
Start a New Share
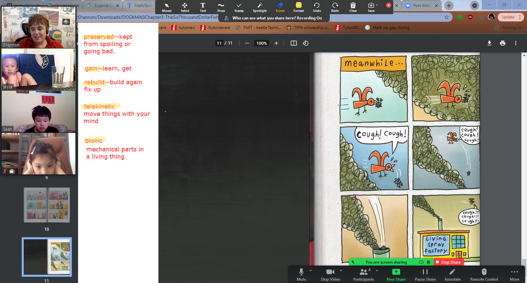[x=396, y=274]
